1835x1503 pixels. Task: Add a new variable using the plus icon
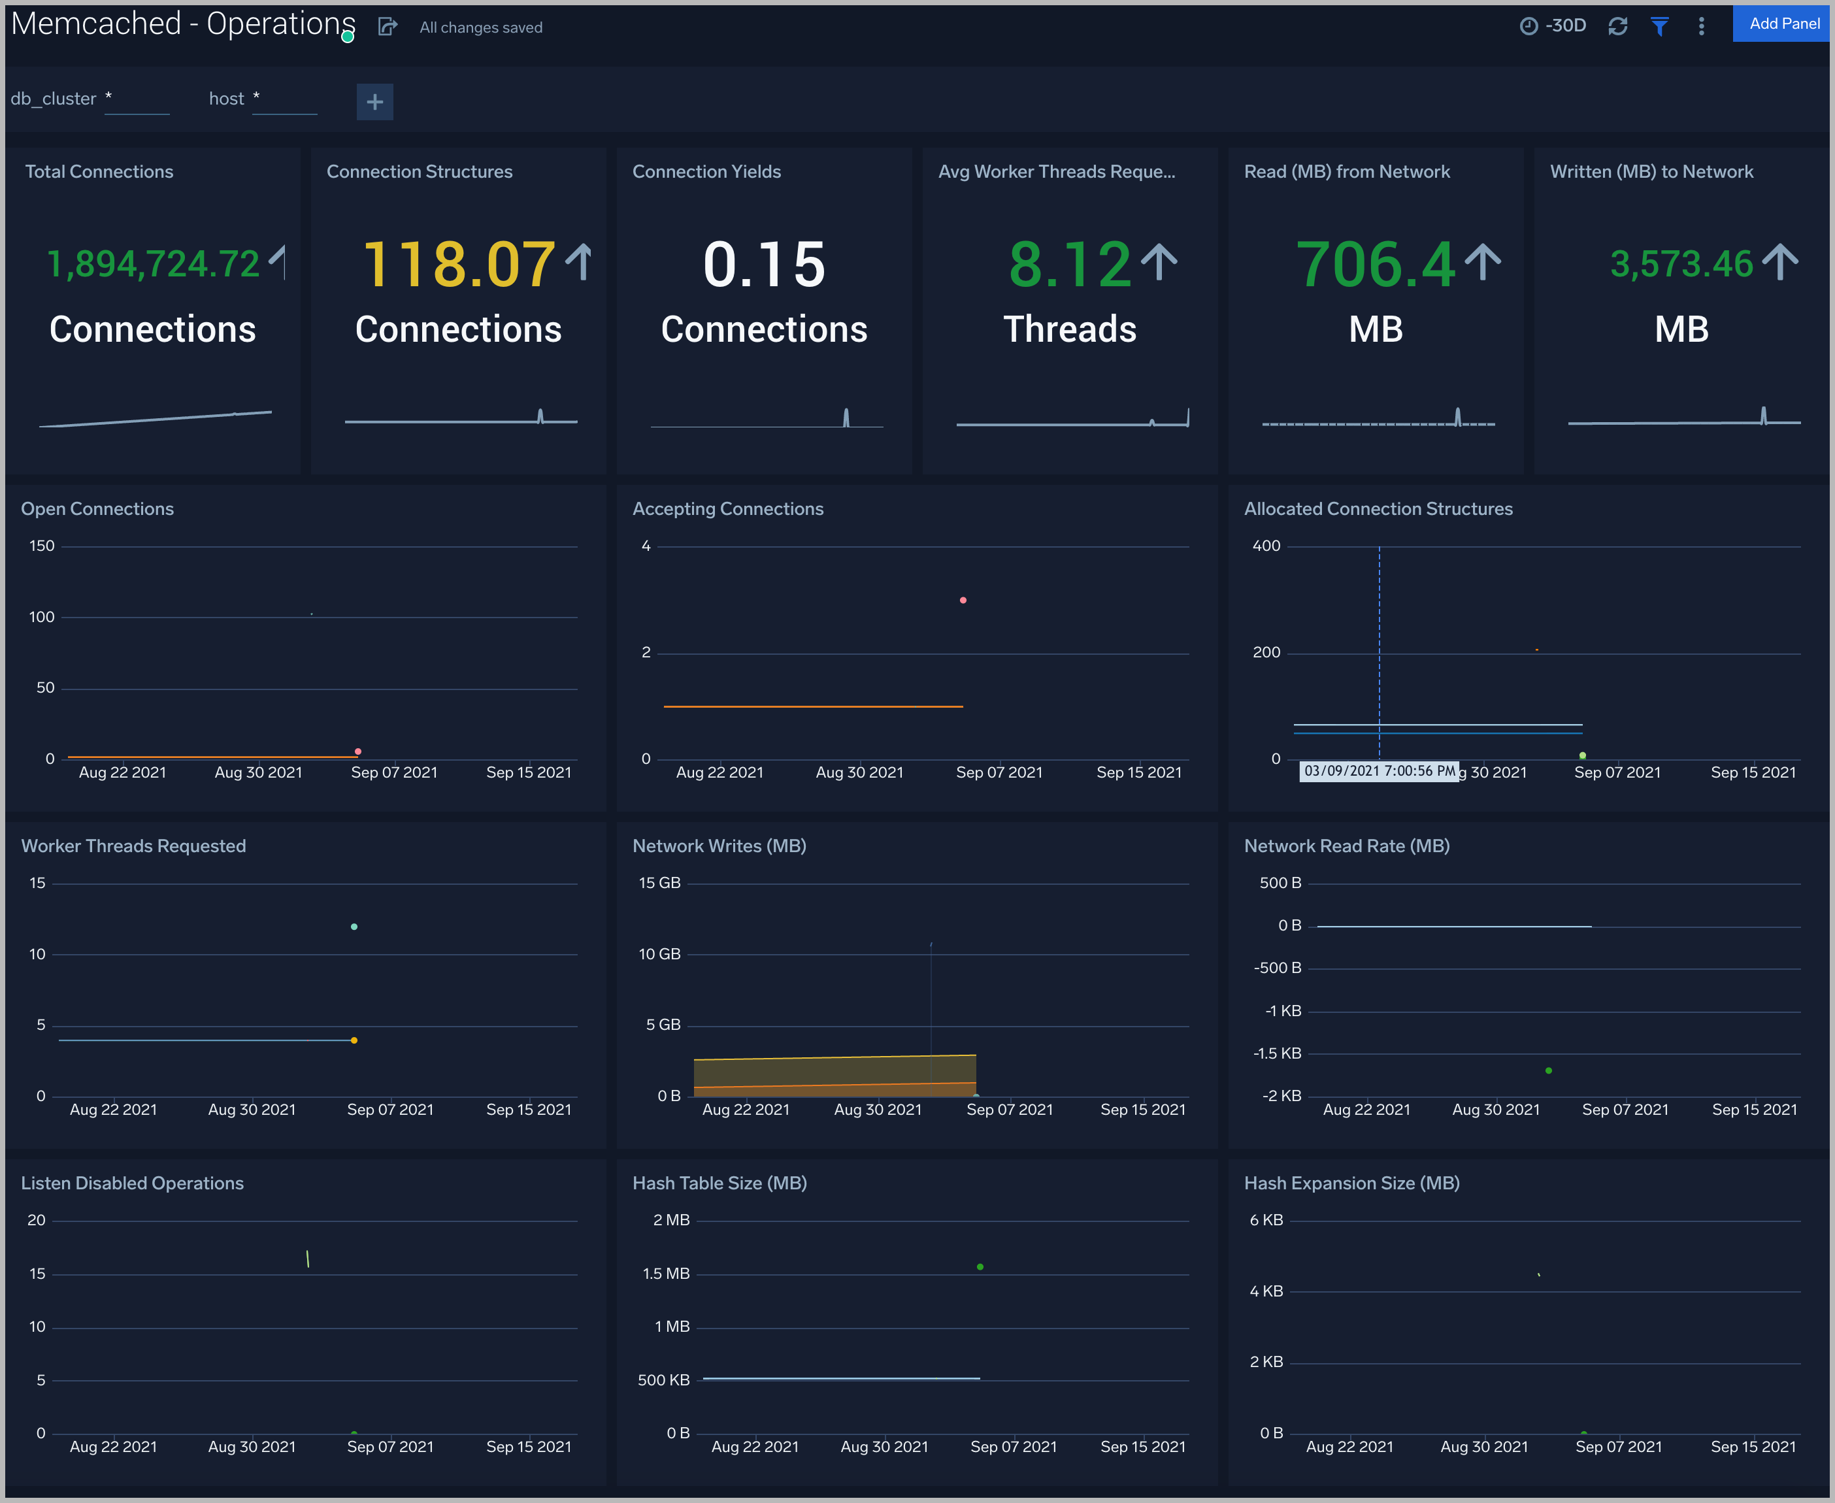tap(375, 101)
